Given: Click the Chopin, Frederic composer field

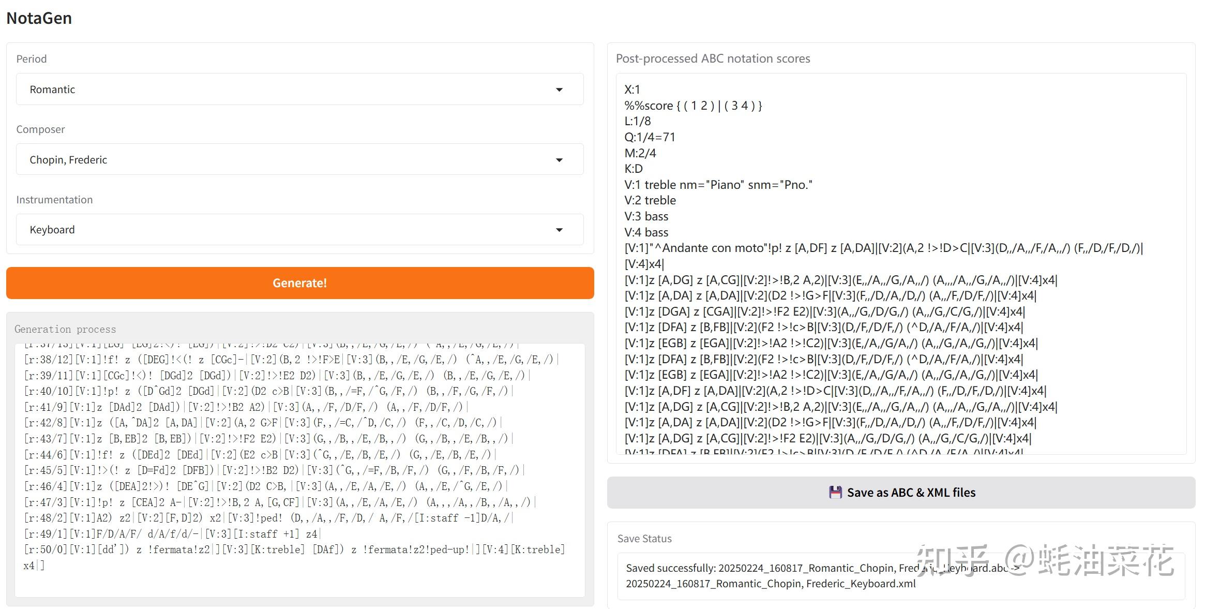Looking at the screenshot, I should coord(300,159).
